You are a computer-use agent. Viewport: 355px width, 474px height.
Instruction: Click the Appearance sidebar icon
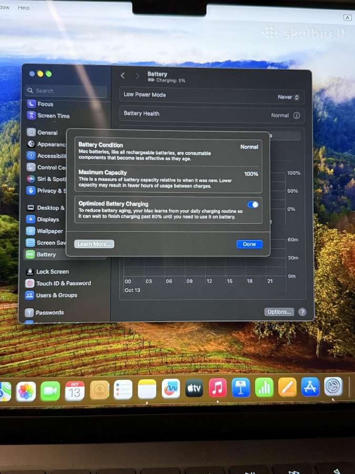[x=31, y=144]
